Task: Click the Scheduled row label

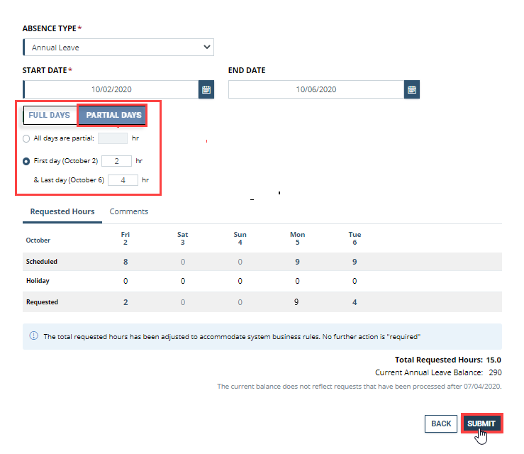Action: click(42, 262)
